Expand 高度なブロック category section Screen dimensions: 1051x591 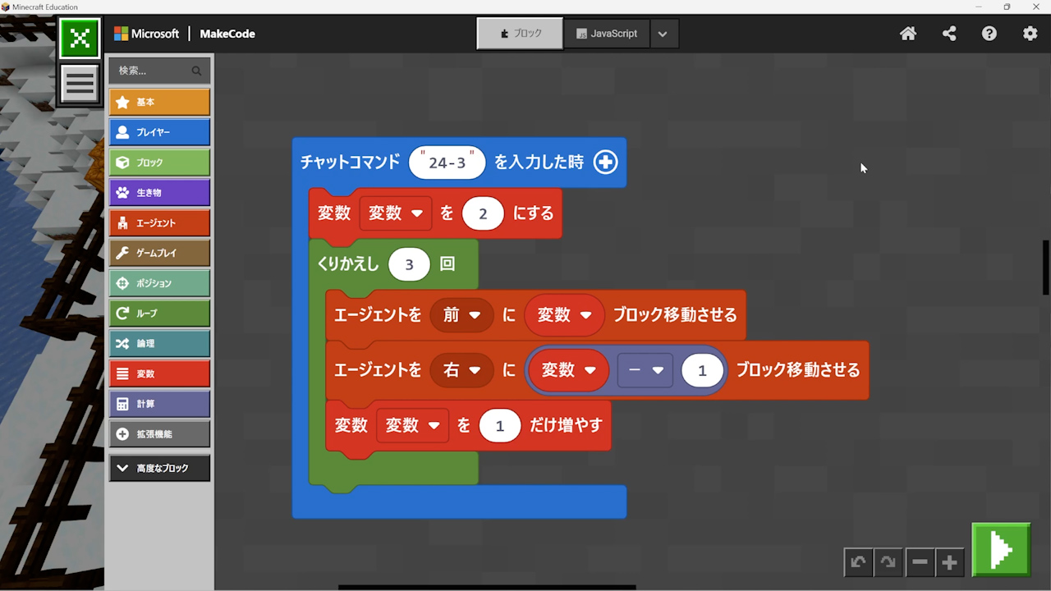[159, 468]
